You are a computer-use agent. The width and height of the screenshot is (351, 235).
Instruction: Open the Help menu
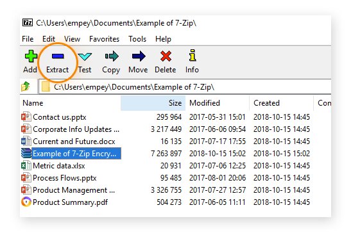[163, 39]
